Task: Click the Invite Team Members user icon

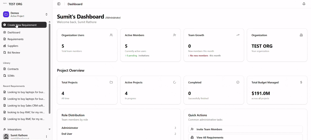Action: pyautogui.click(x=192, y=129)
